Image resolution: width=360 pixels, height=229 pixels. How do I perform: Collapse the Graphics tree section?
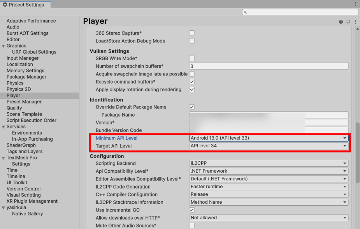3,46
